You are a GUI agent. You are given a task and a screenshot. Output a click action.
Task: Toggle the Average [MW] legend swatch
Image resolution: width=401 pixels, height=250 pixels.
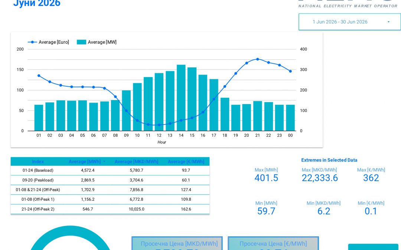(81, 42)
